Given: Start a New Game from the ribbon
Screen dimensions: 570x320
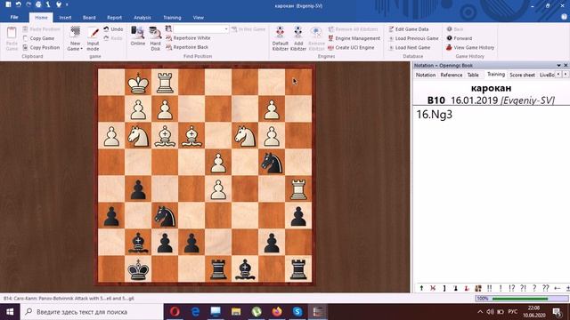Looking at the screenshot, I should (75, 38).
